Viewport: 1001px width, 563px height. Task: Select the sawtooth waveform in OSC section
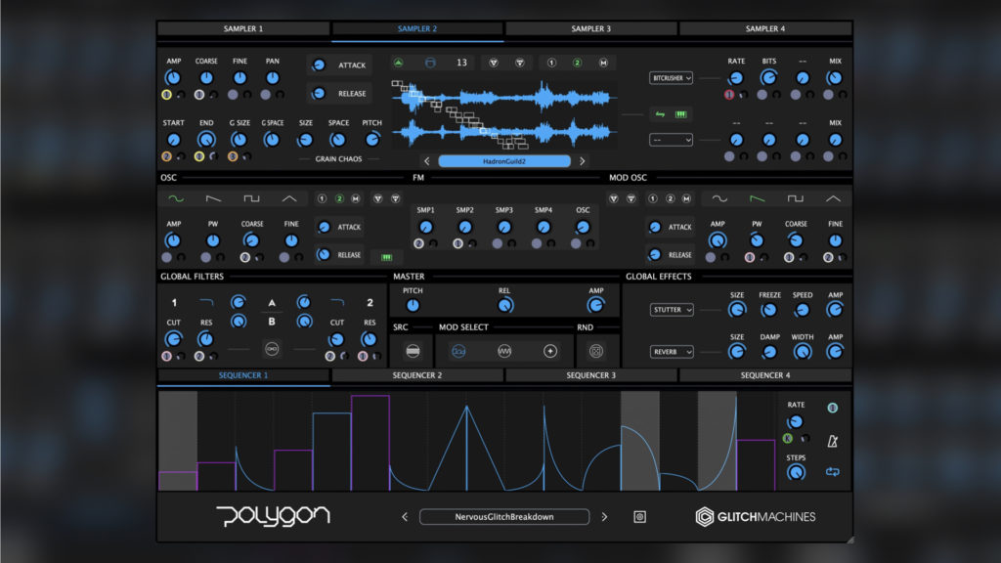point(213,198)
